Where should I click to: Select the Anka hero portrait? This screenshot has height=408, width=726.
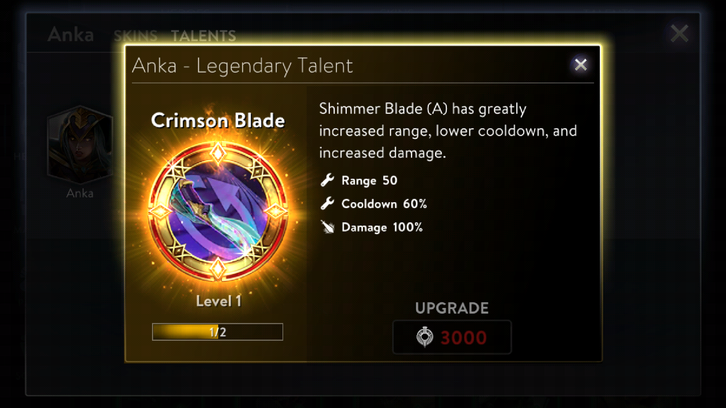coord(80,145)
